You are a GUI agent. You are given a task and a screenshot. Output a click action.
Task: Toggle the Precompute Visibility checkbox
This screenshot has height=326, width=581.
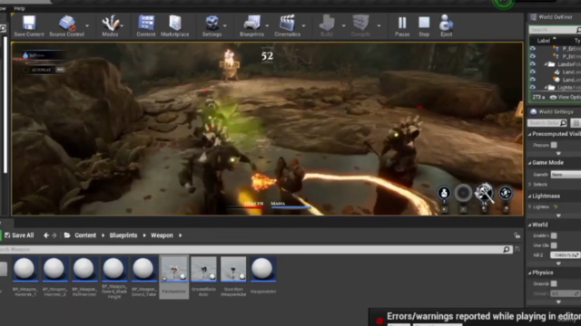click(554, 145)
